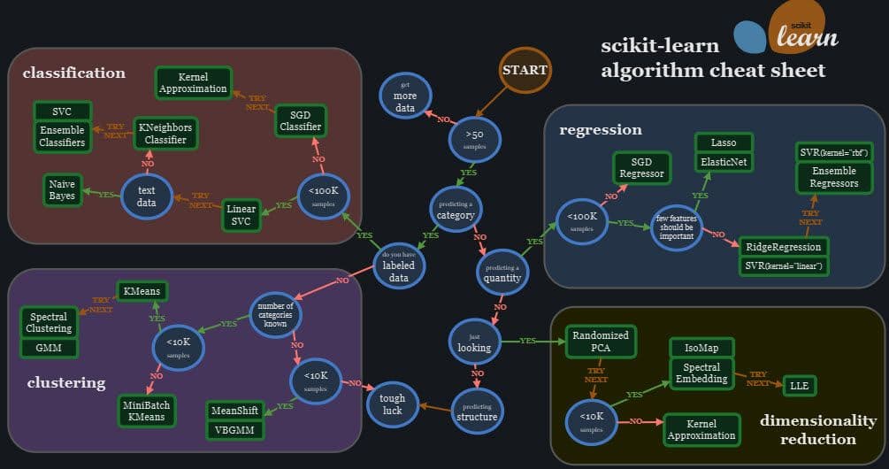Image resolution: width=889 pixels, height=469 pixels.
Task: Click the 'clustering' section heading
Action: (x=66, y=383)
